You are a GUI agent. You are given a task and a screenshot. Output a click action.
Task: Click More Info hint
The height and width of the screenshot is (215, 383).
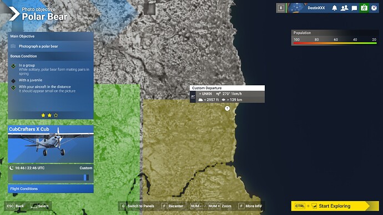point(250,206)
